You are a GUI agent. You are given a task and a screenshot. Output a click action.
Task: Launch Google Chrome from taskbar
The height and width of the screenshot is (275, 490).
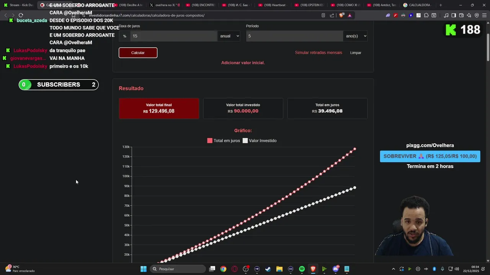tap(223, 269)
